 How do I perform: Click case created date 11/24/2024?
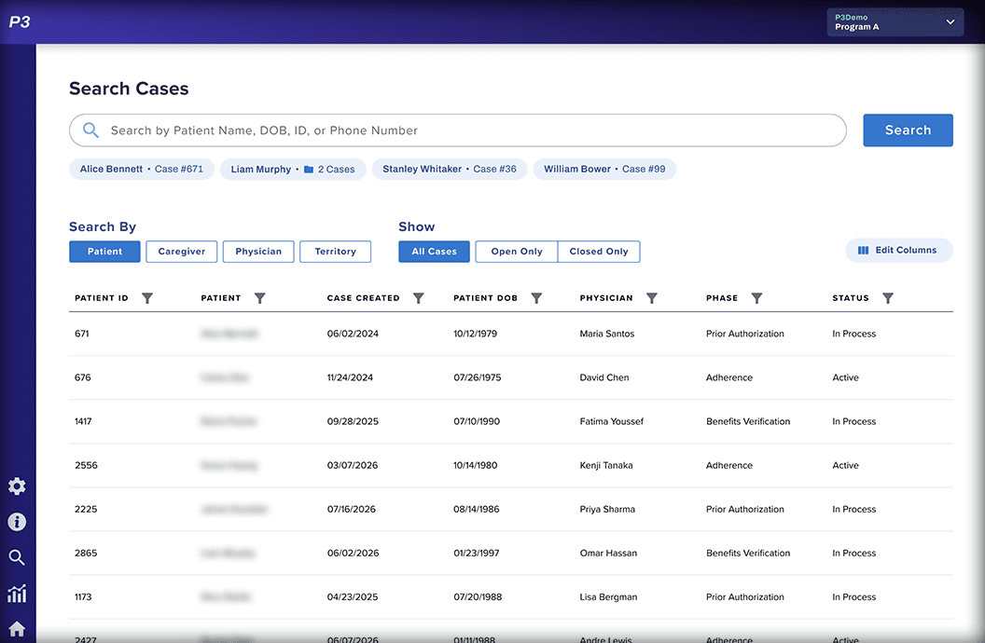coord(350,377)
